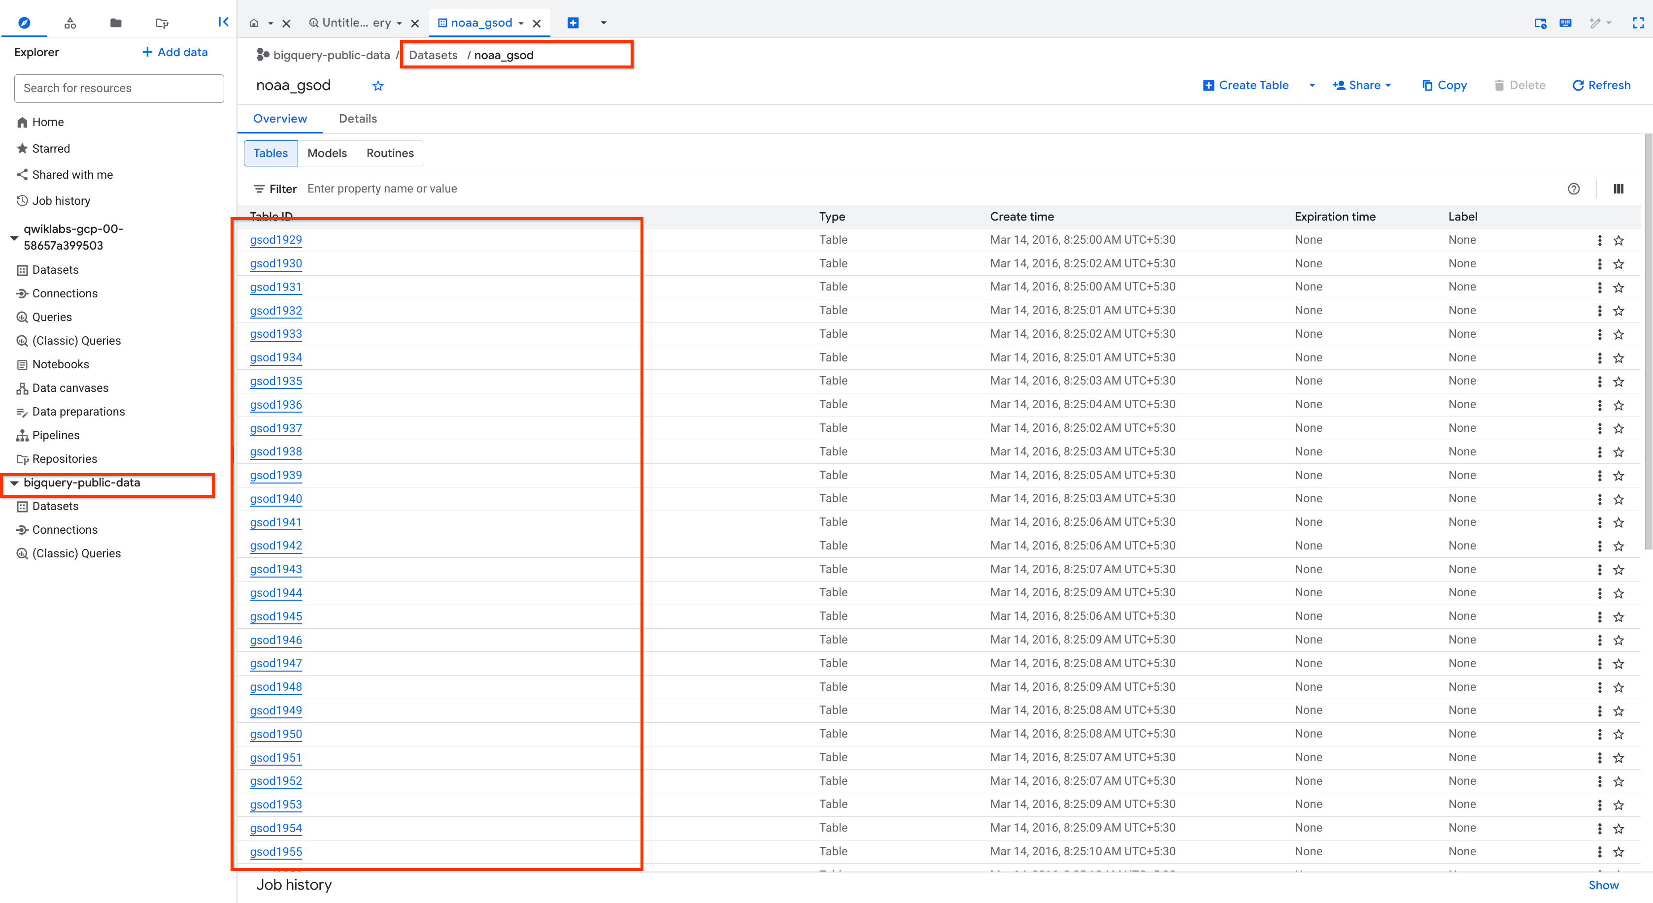This screenshot has height=903, width=1653.
Task: Star the gsod1955 table
Action: click(x=1619, y=852)
